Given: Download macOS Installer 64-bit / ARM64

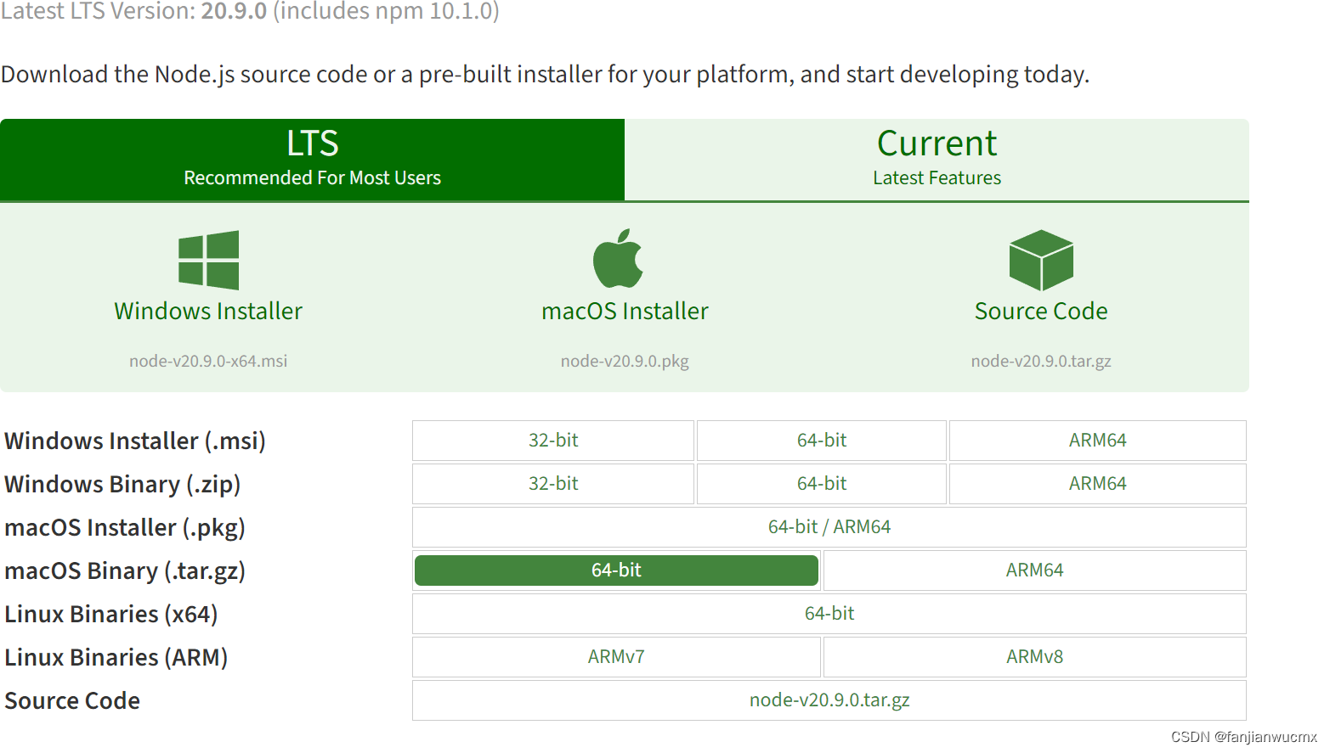Looking at the screenshot, I should click(829, 527).
